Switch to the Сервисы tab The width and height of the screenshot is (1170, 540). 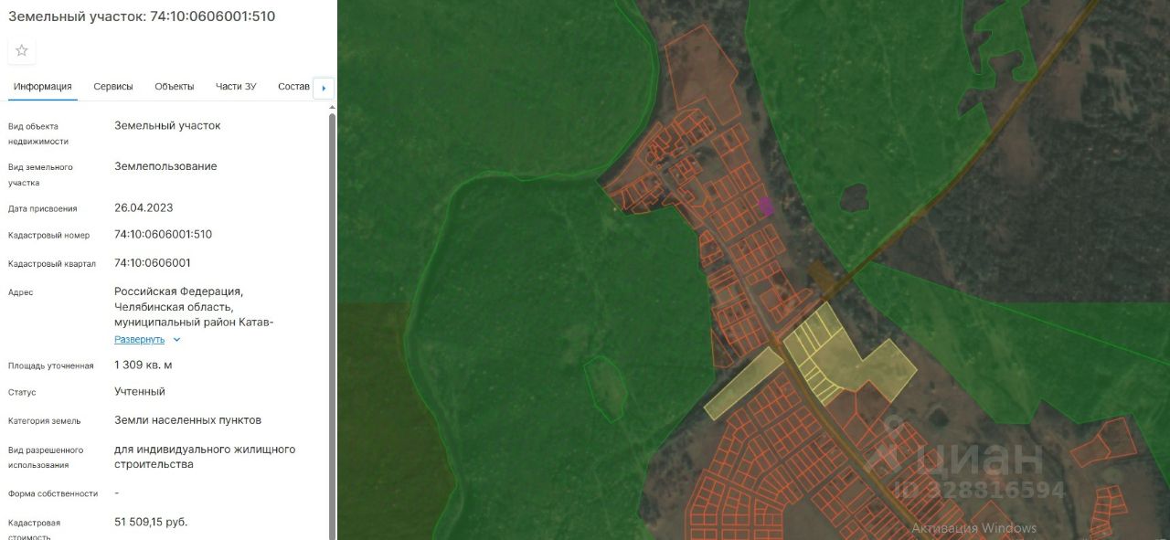point(113,87)
